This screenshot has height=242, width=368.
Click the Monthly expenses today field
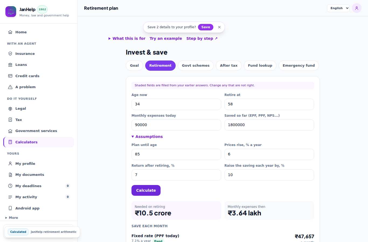[x=176, y=125]
